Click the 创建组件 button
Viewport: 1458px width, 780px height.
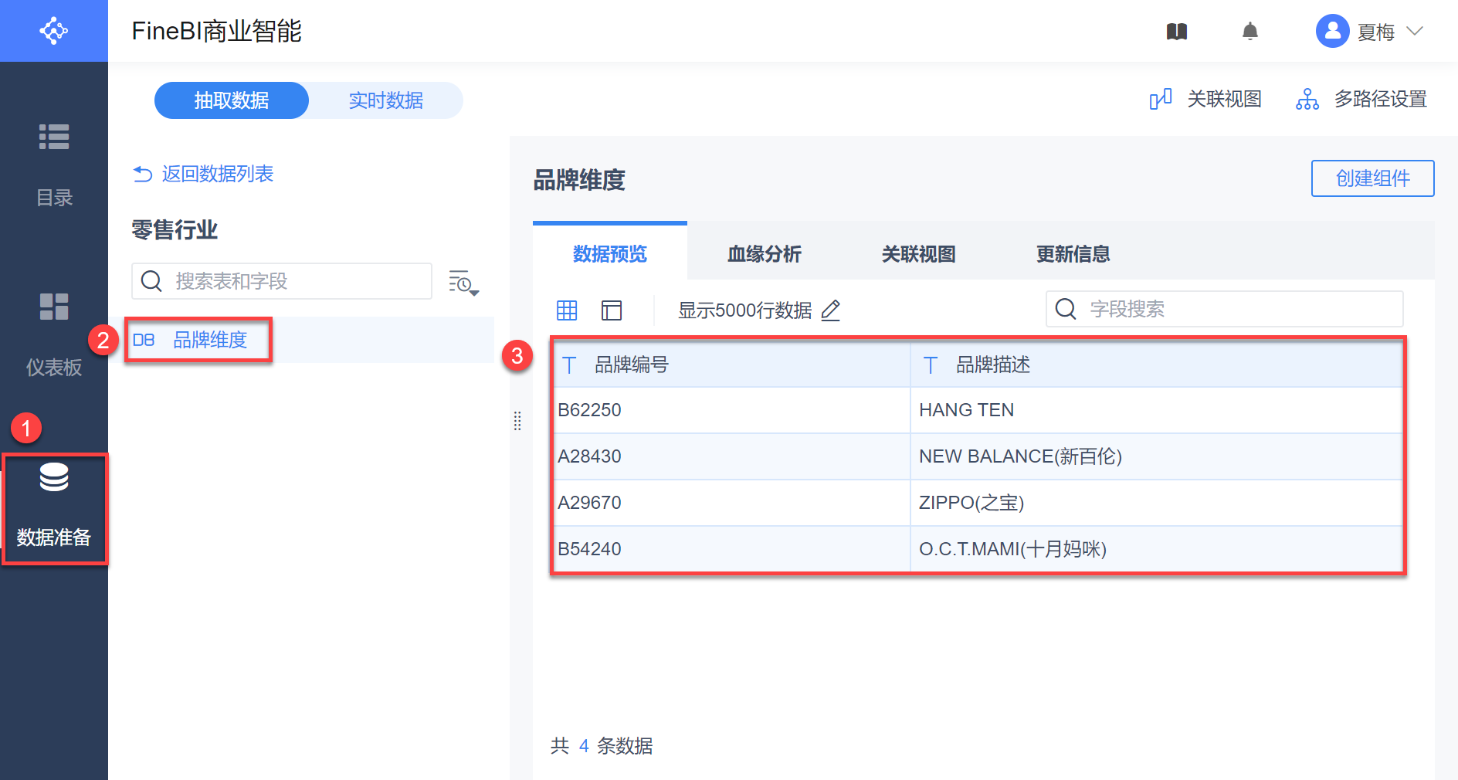pos(1372,178)
